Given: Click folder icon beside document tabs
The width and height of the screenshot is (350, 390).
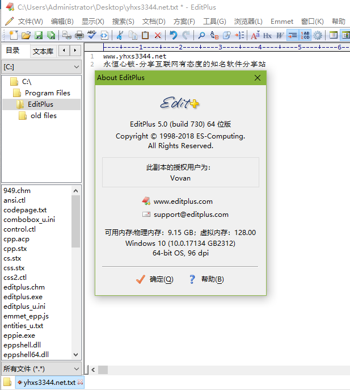Looking at the screenshot, I should pyautogui.click(x=7, y=382).
